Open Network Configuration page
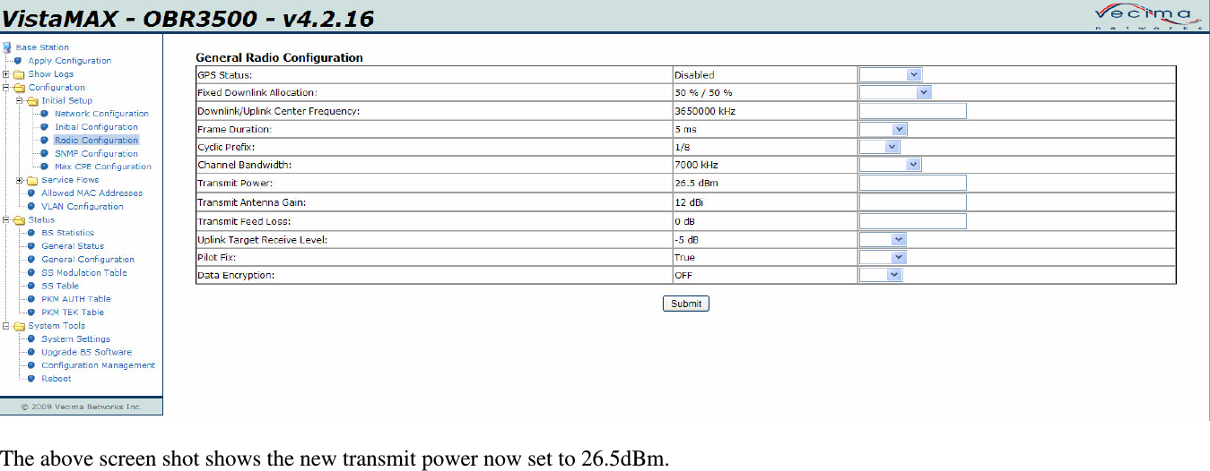The width and height of the screenshot is (1210, 471). [x=101, y=114]
